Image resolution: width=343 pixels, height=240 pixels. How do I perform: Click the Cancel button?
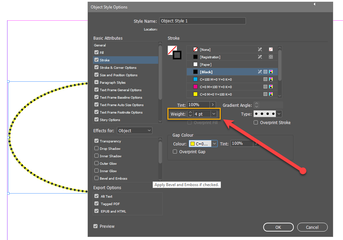pos(312,227)
